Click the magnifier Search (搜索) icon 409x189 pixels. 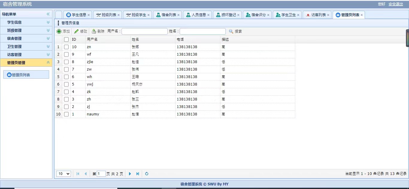[231, 31]
